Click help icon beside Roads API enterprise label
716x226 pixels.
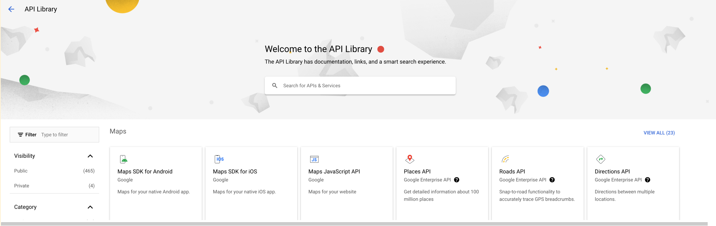click(552, 180)
